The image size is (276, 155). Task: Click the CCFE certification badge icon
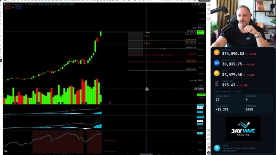(217, 148)
